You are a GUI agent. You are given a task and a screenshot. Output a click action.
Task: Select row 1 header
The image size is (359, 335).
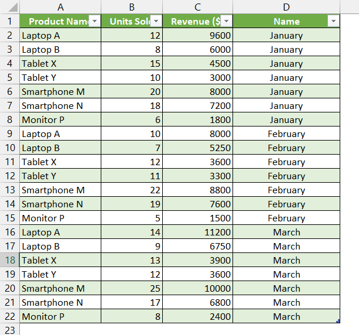[x=9, y=21]
